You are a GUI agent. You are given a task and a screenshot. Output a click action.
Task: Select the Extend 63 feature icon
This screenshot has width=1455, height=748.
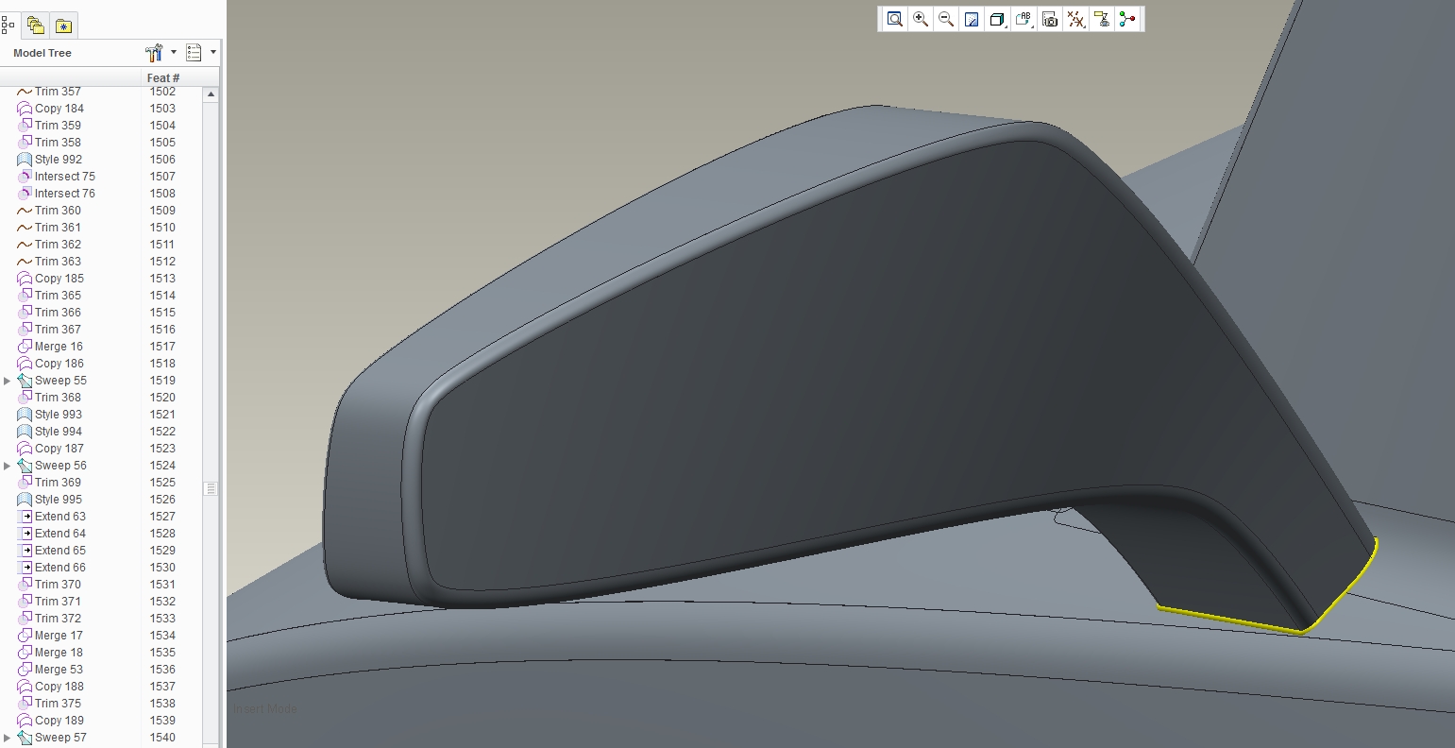25,517
